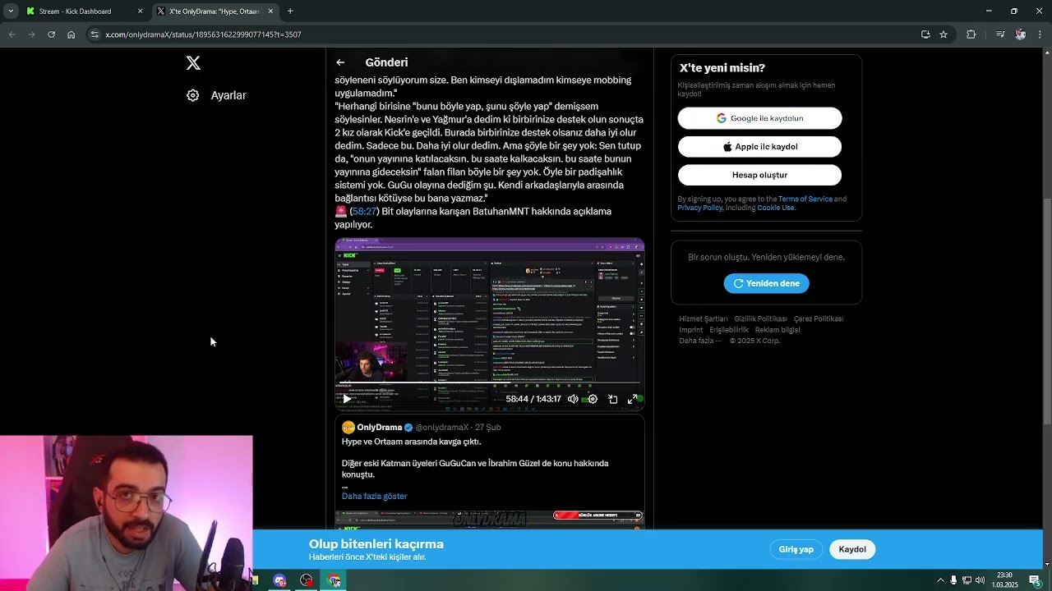Click Hesap oluştur button
Image resolution: width=1052 pixels, height=591 pixels.
[759, 175]
